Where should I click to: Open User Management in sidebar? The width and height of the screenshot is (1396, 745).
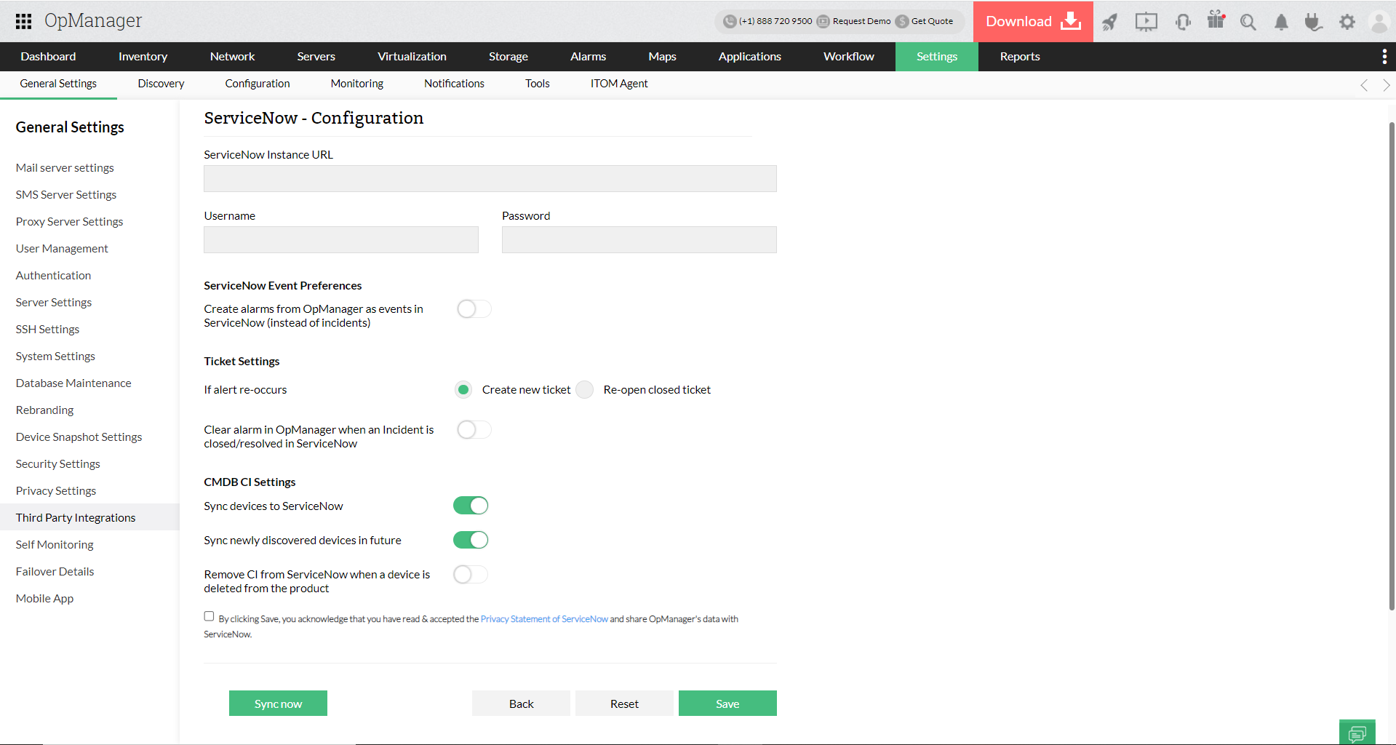click(62, 249)
